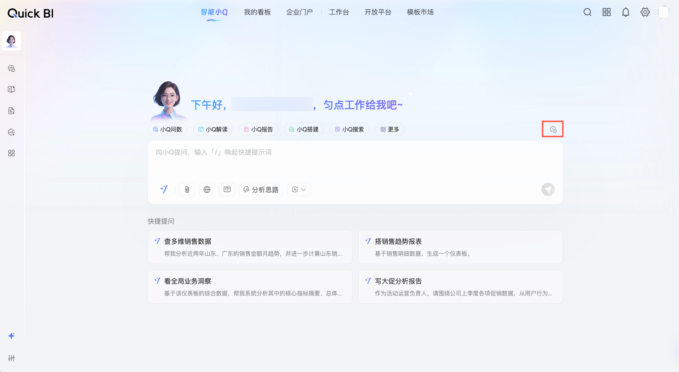Choose the 搭销售趋势报表 quick prompt

point(461,247)
